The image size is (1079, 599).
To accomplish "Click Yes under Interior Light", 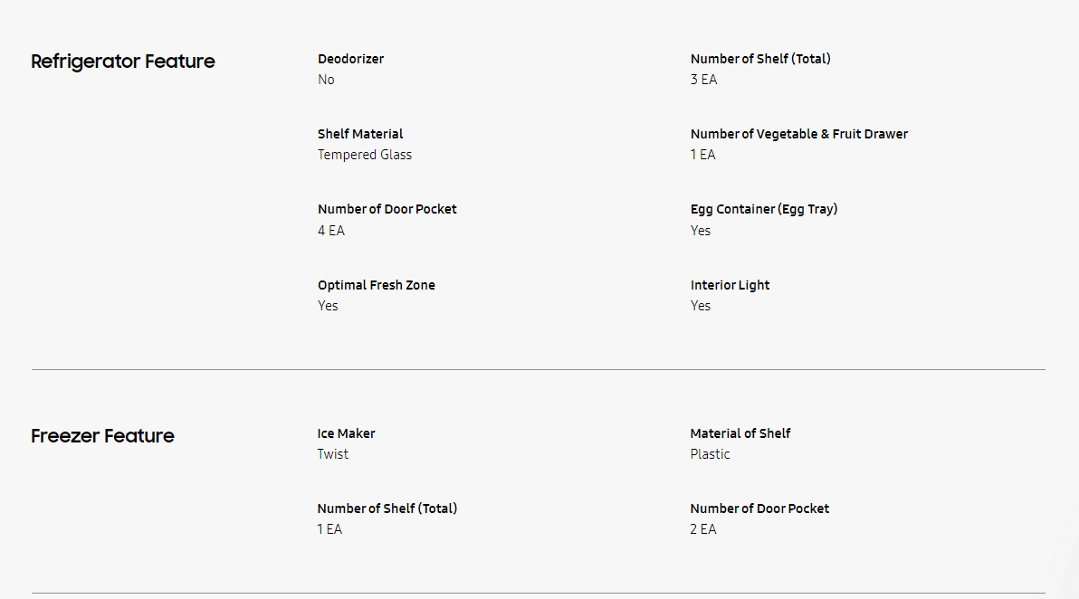I will click(701, 306).
